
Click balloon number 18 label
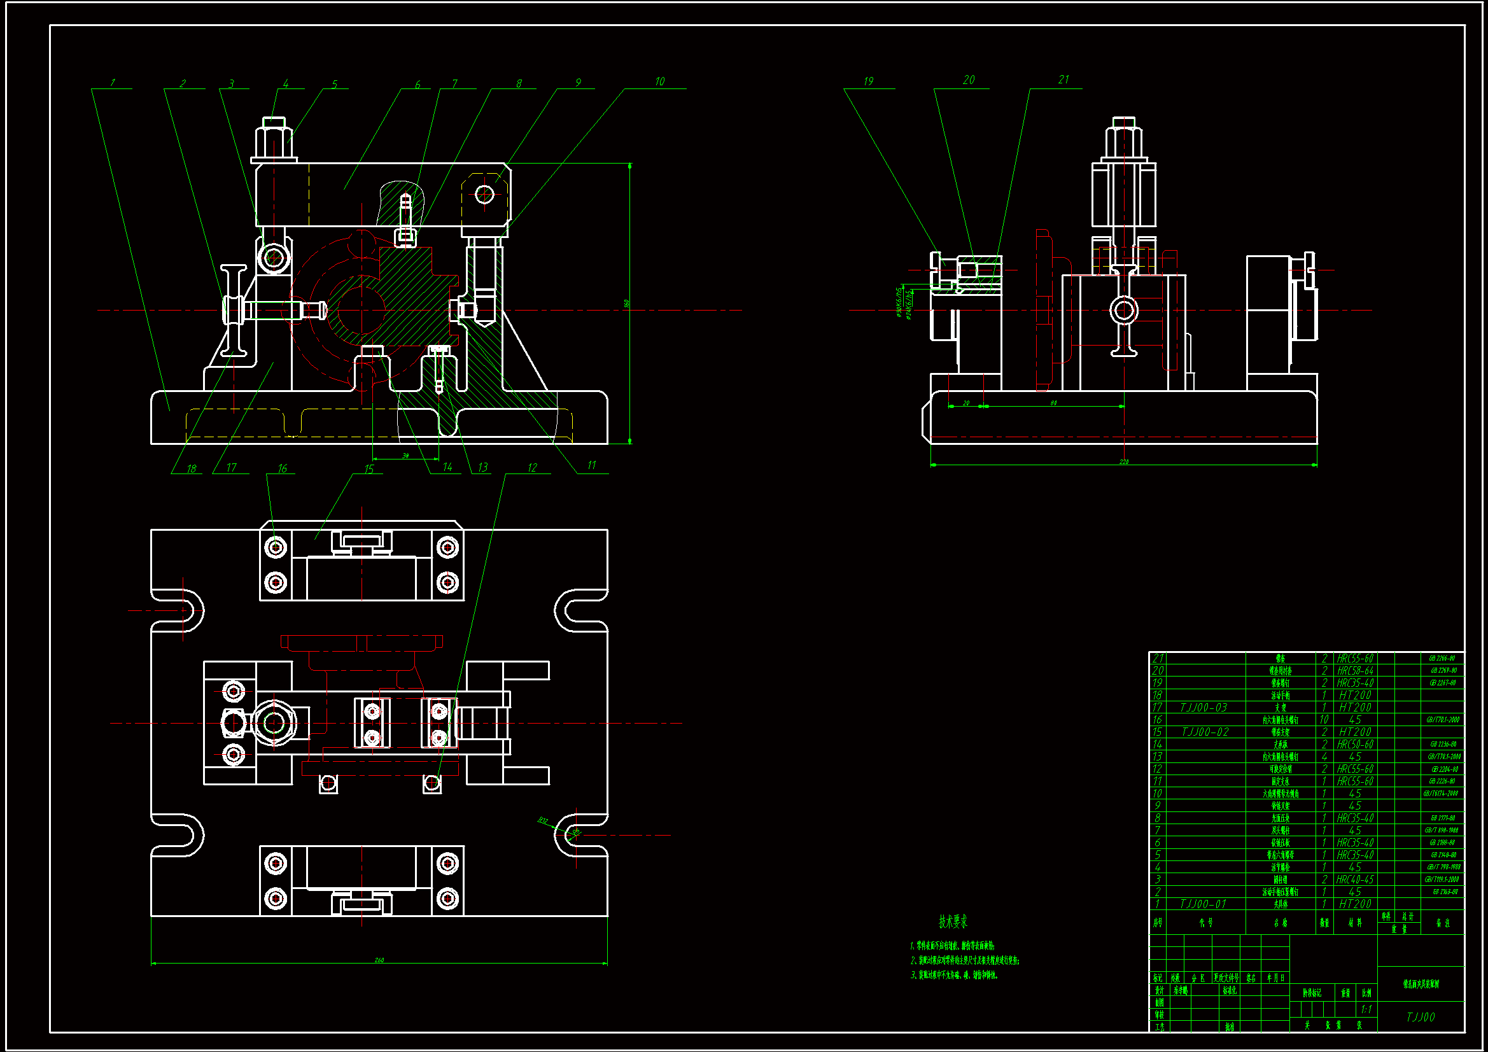click(x=191, y=468)
